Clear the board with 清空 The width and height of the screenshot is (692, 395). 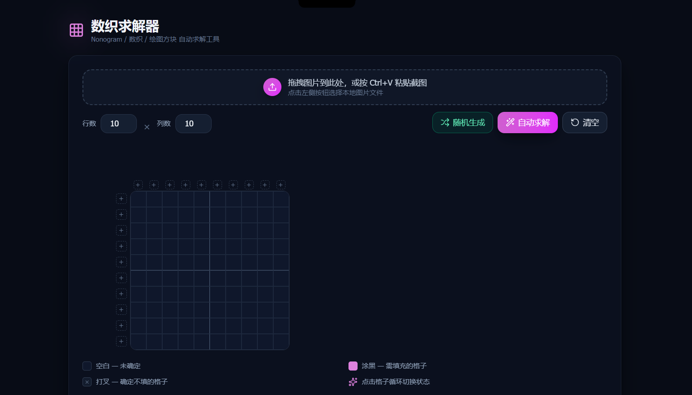pos(585,123)
